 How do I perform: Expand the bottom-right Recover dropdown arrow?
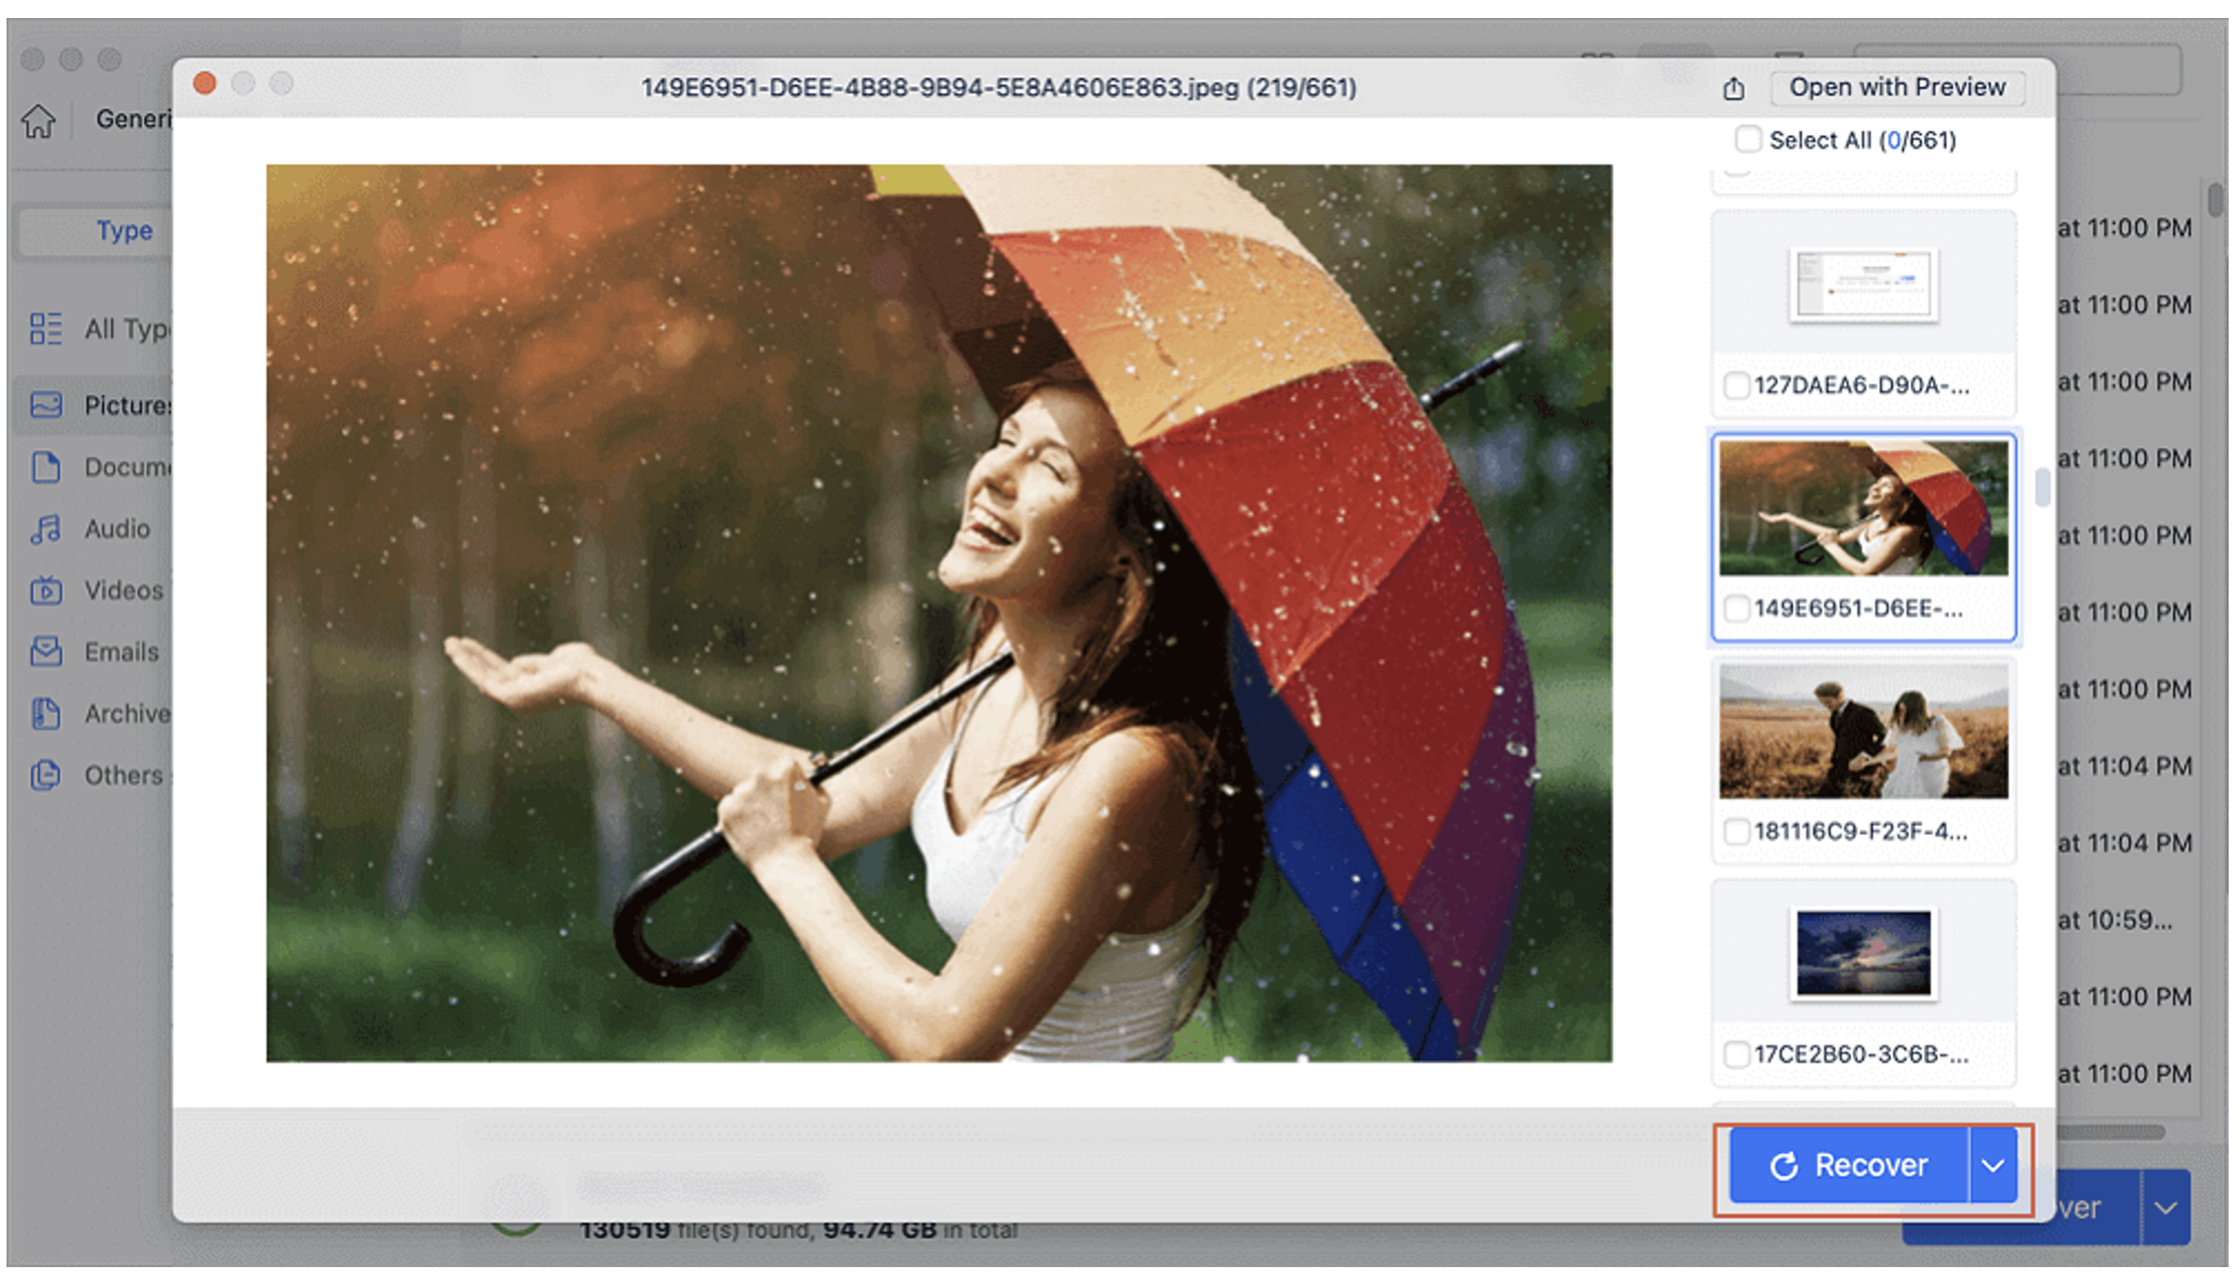(2167, 1207)
